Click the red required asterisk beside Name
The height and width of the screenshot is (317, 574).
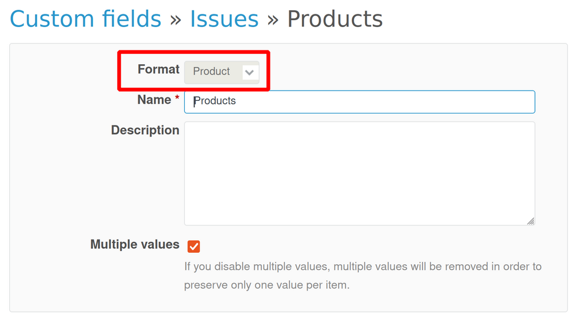click(176, 100)
